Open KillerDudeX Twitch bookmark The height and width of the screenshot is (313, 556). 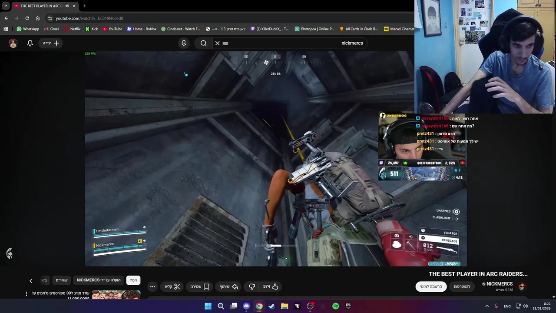pos(269,29)
